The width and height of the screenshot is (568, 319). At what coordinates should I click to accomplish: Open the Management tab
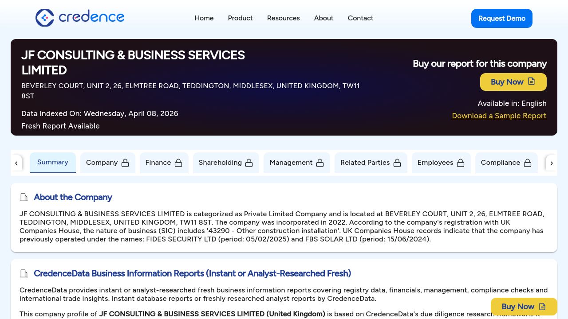297,163
